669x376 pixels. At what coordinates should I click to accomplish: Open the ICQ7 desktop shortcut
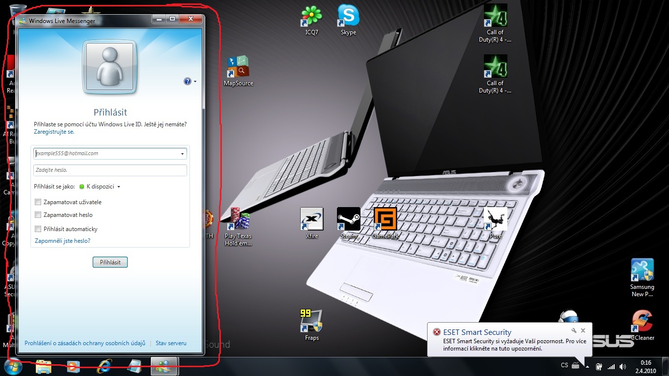[x=311, y=17]
